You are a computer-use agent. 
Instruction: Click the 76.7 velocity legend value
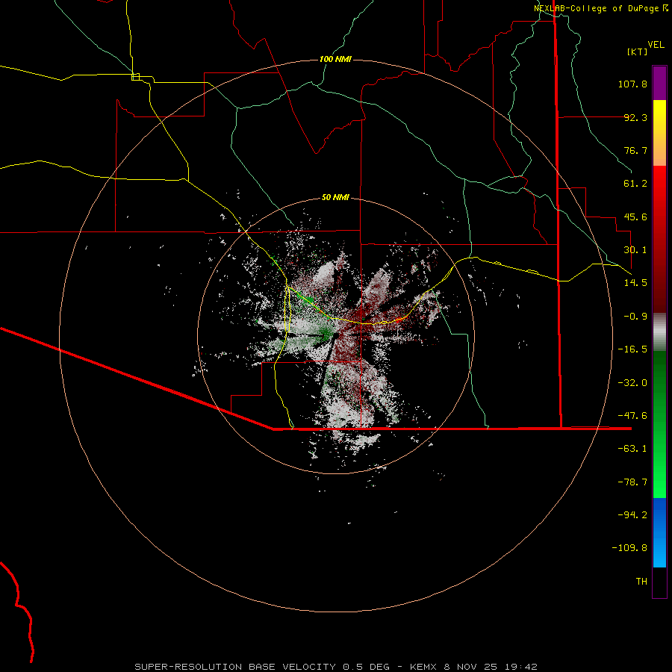[x=635, y=150]
